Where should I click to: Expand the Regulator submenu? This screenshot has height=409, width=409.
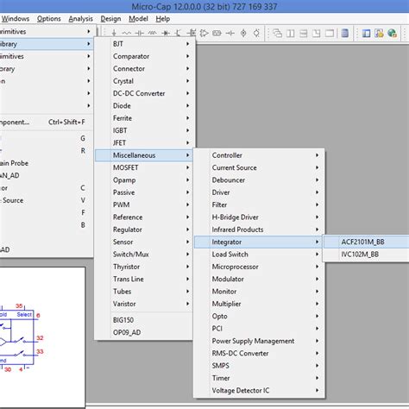point(145,230)
